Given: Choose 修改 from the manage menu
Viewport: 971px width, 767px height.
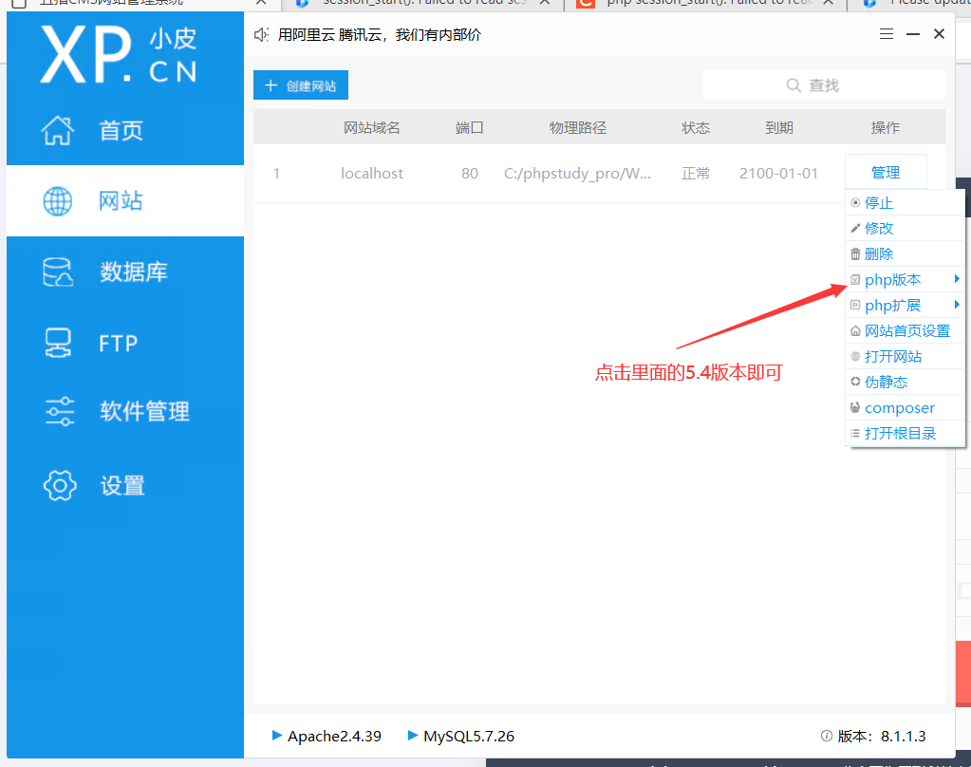Looking at the screenshot, I should pos(905,228).
